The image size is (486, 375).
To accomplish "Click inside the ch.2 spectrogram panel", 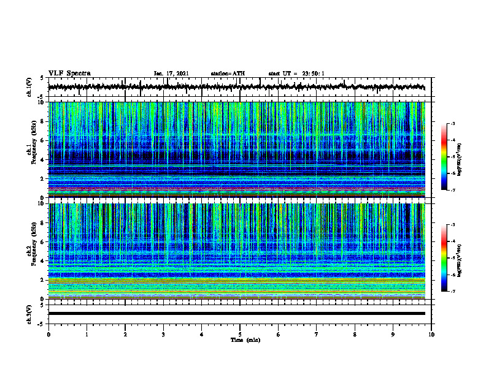I will (x=237, y=251).
